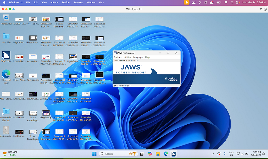268x159 pixels.
Task: Select the LinkedIn-Ri file thumbnail
Action: click(x=19, y=96)
